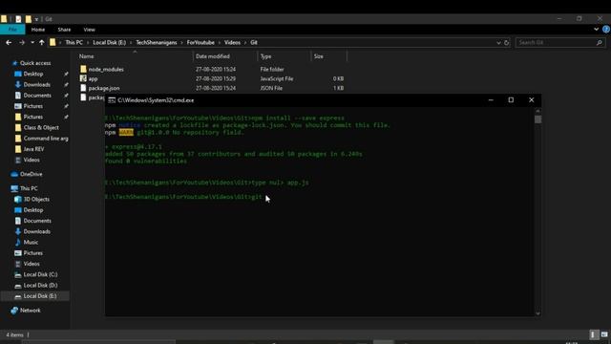
Task: Maximize the cmd.exe window
Action: click(511, 100)
